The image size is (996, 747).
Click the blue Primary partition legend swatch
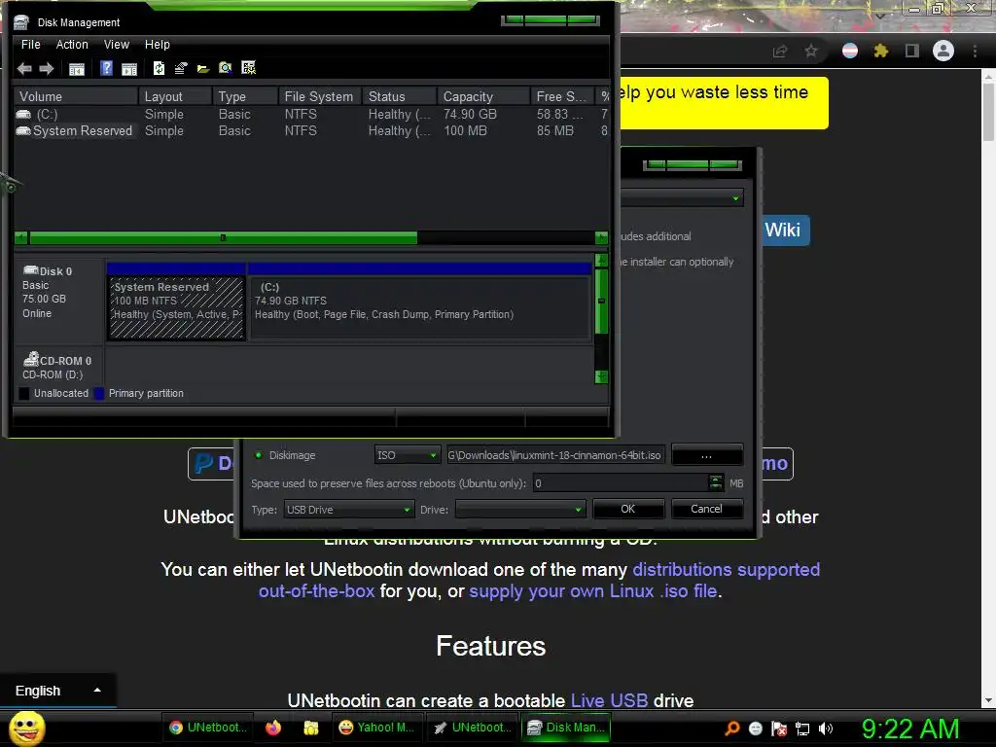point(99,393)
